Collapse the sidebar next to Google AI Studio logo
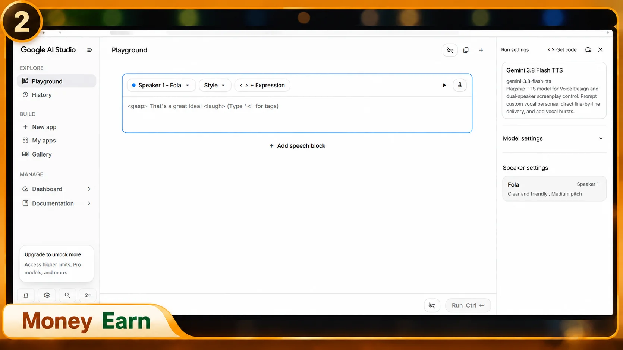Image resolution: width=623 pixels, height=350 pixels. pos(90,50)
